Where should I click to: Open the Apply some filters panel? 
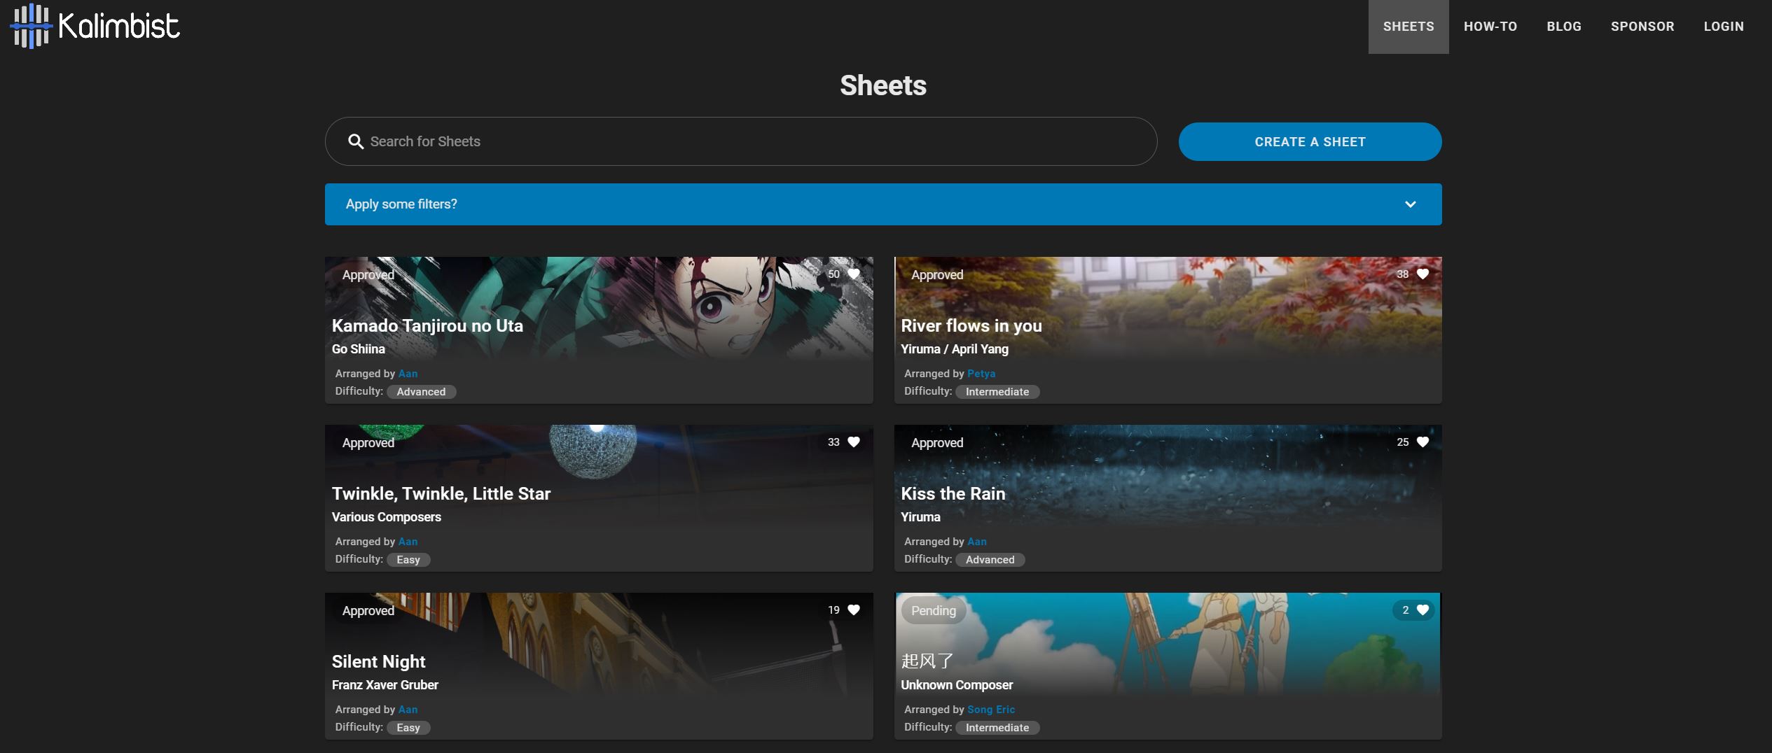(883, 204)
